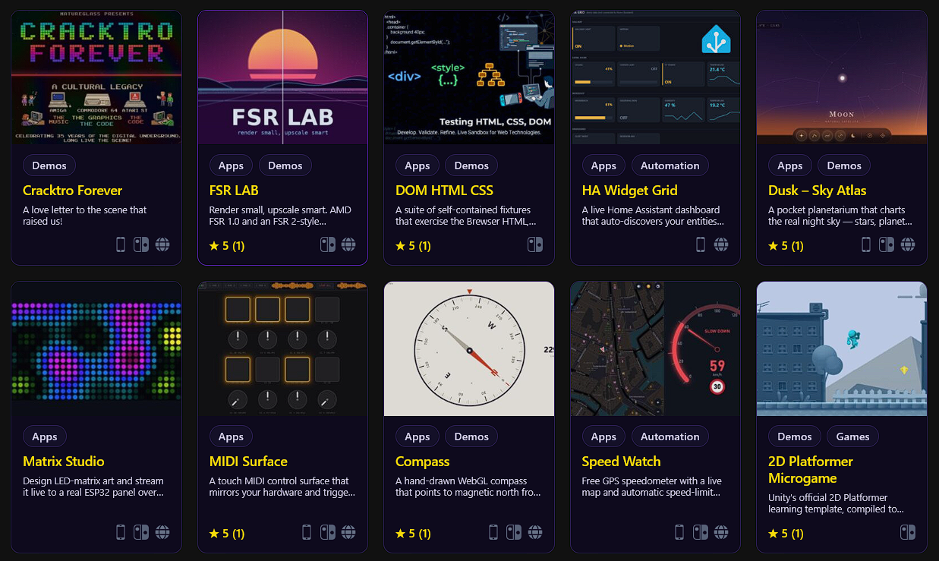939x561 pixels.
Task: Click the Moon night sky thumbnail
Action: click(x=842, y=77)
